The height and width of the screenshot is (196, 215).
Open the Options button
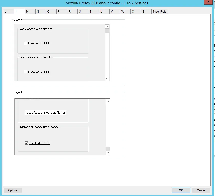point(13,190)
